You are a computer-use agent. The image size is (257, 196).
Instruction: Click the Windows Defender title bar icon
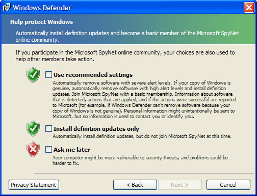click(x=7, y=7)
